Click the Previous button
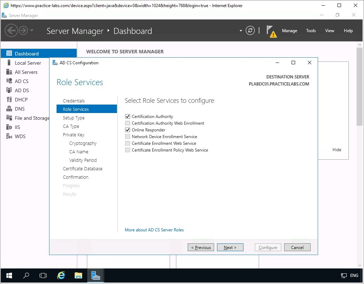The height and width of the screenshot is (284, 364). pos(201,247)
